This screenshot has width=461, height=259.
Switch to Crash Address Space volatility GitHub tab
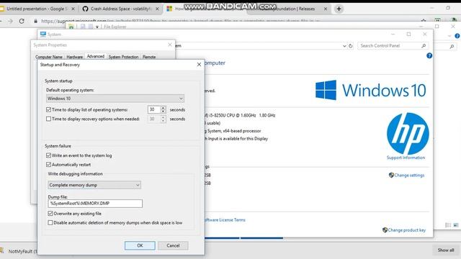pyautogui.click(x=120, y=9)
